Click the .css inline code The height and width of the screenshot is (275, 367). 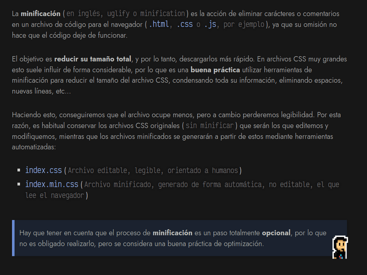(x=185, y=24)
